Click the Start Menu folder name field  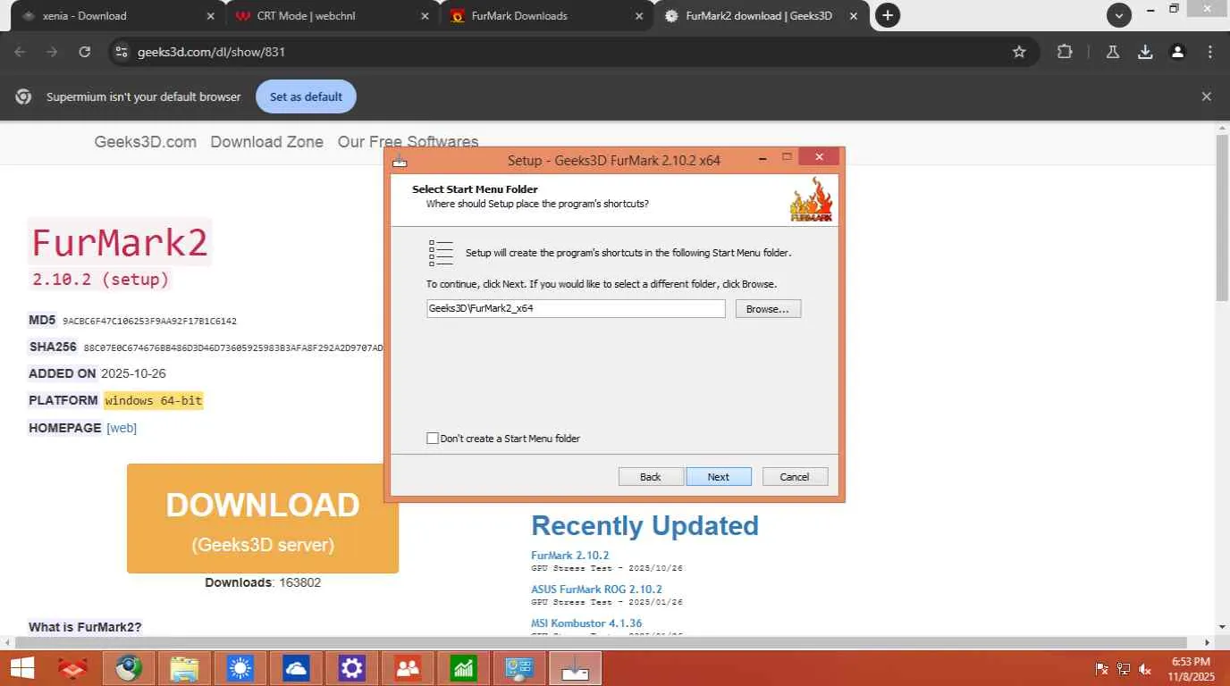click(x=576, y=309)
